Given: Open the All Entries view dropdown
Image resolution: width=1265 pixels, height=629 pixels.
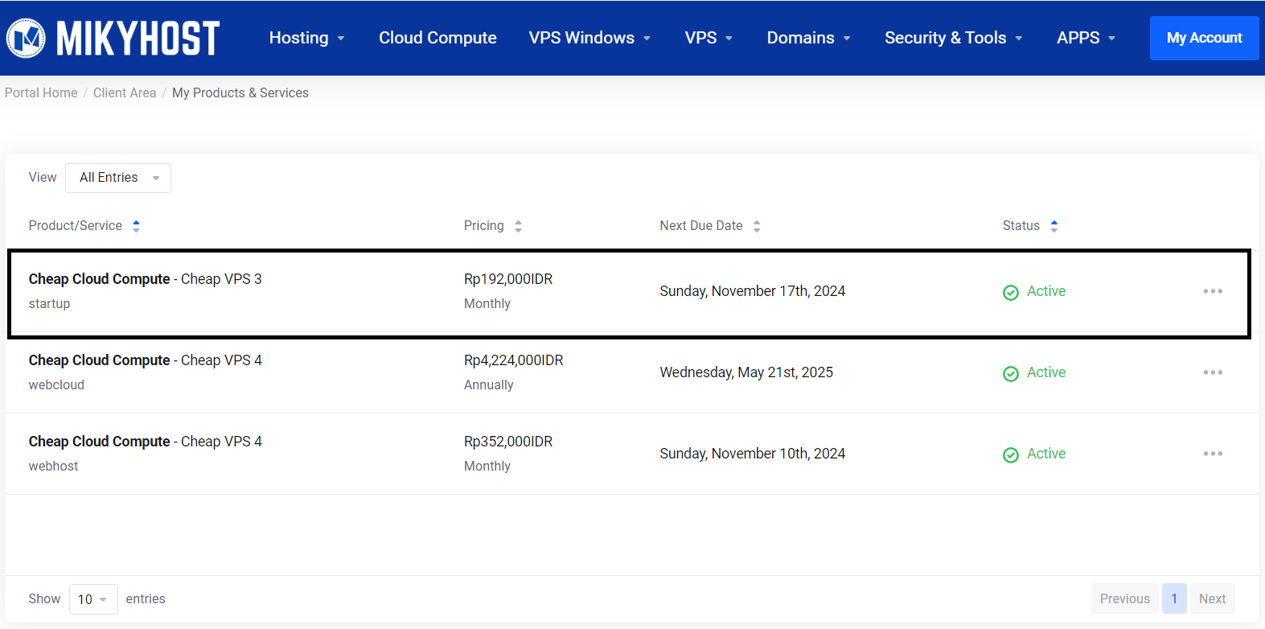Looking at the screenshot, I should [x=118, y=178].
